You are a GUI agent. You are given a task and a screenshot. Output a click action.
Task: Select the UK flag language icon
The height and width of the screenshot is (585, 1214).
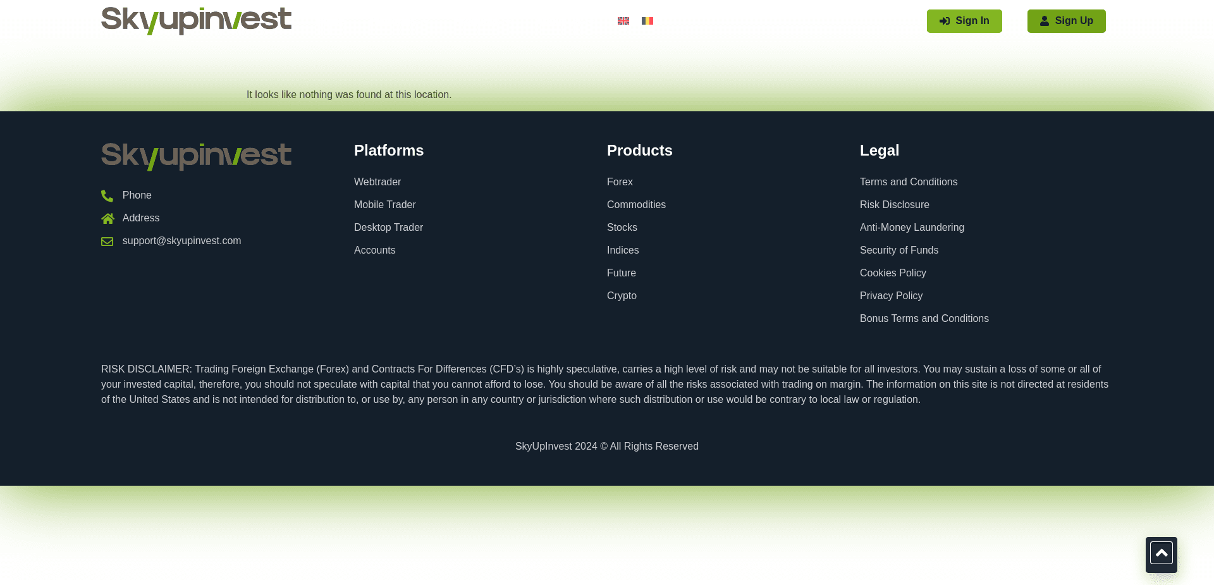pyautogui.click(x=623, y=21)
